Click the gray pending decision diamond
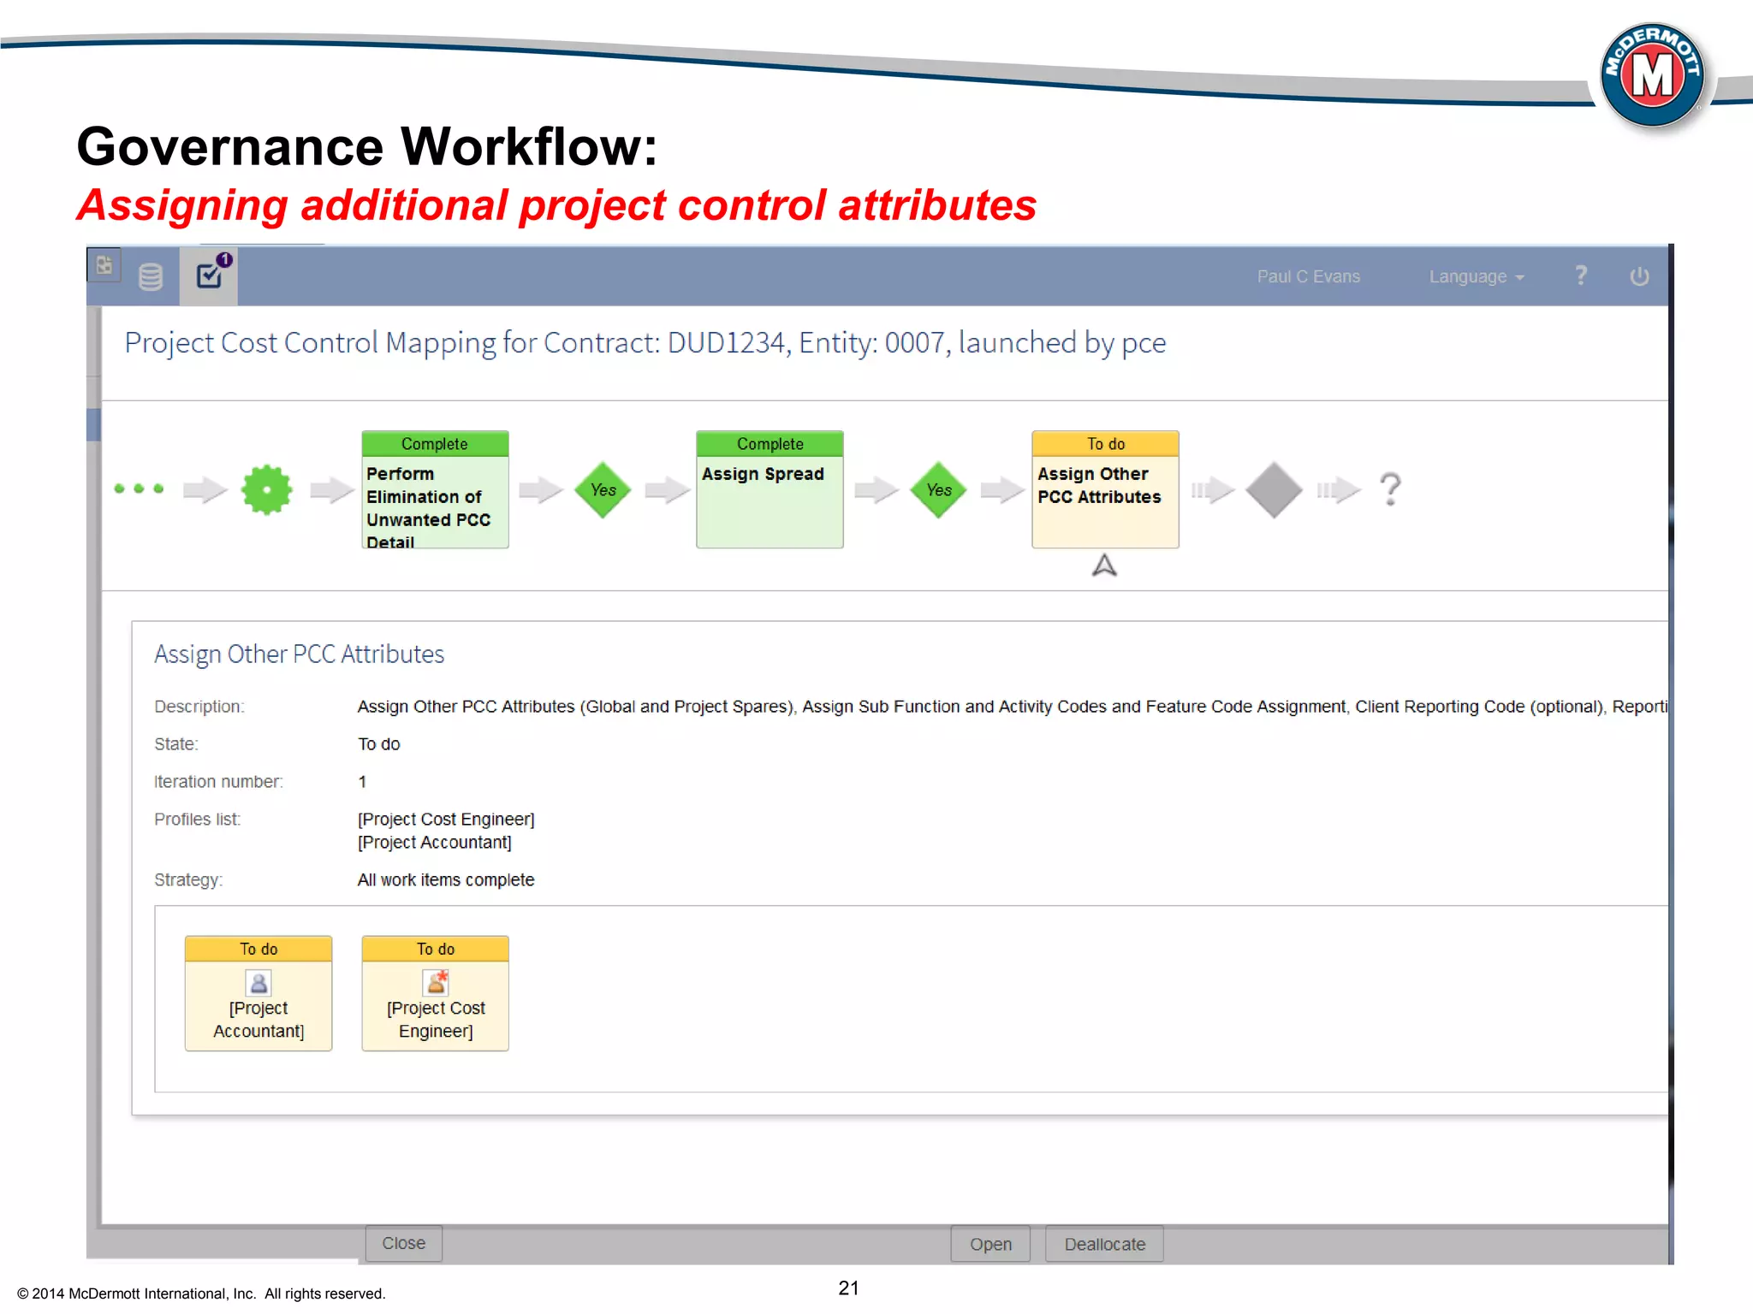 1274,489
